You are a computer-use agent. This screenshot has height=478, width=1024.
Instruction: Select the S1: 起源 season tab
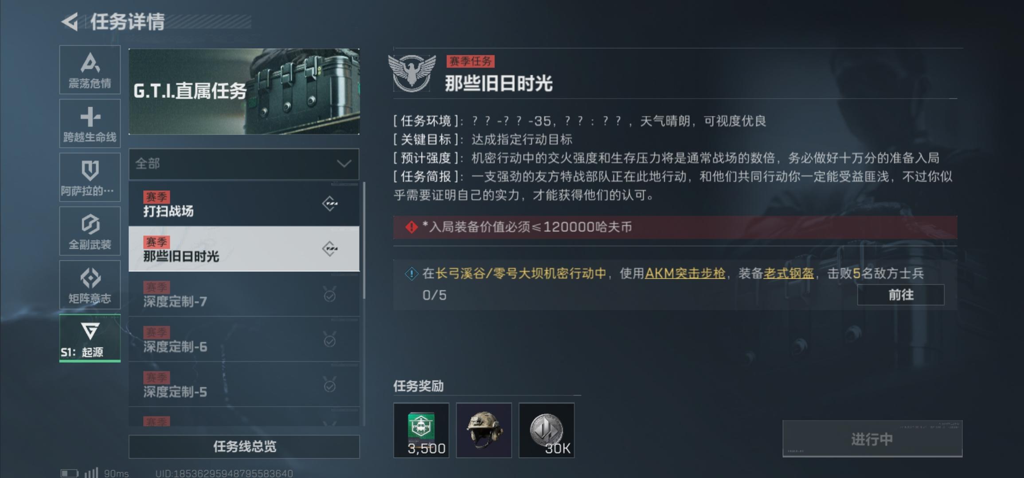90,338
